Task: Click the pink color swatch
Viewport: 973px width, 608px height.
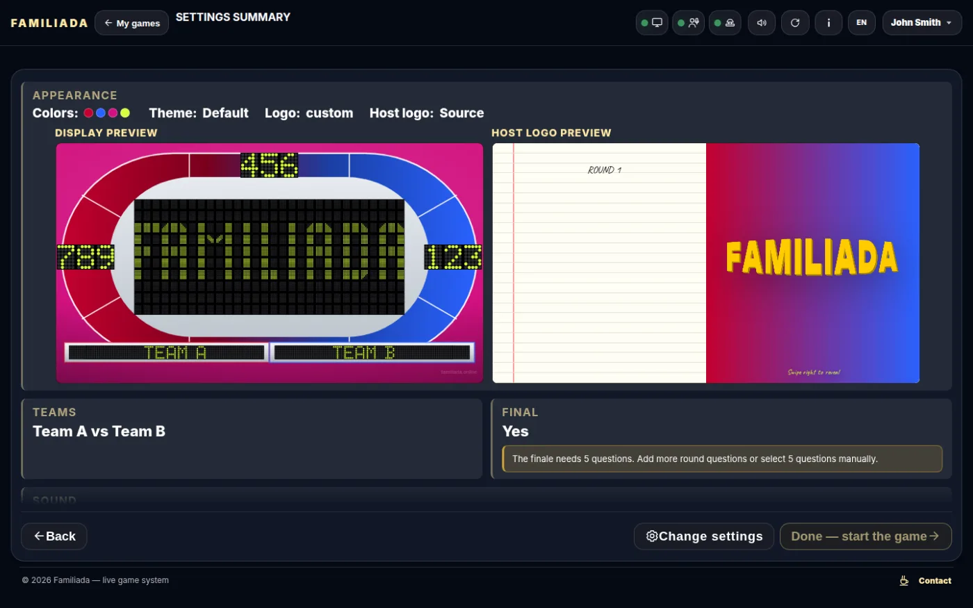Action: point(113,113)
